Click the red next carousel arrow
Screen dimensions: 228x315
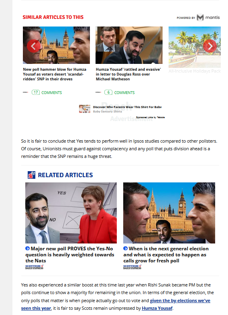pos(210,46)
